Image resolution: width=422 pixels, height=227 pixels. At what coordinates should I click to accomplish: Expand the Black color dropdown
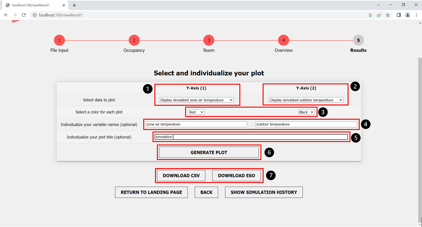click(x=306, y=112)
